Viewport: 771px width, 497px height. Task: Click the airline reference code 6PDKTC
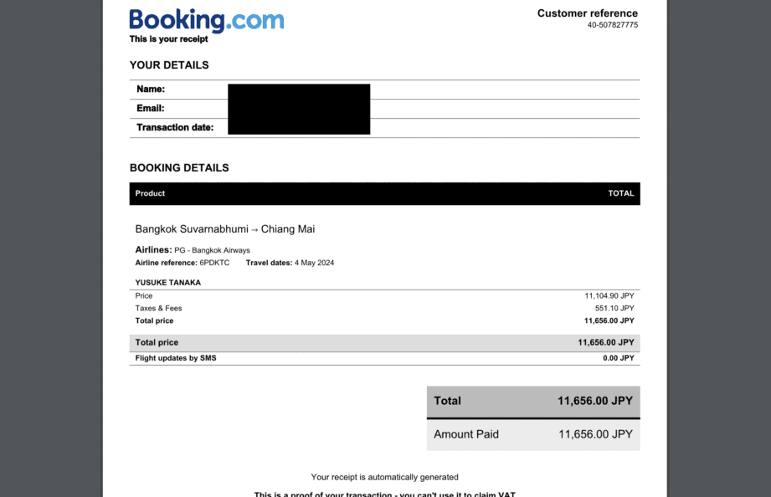point(214,263)
